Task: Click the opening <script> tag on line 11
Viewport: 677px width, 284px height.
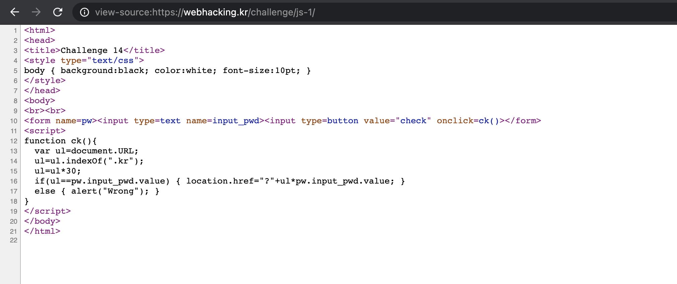Action: [x=45, y=131]
